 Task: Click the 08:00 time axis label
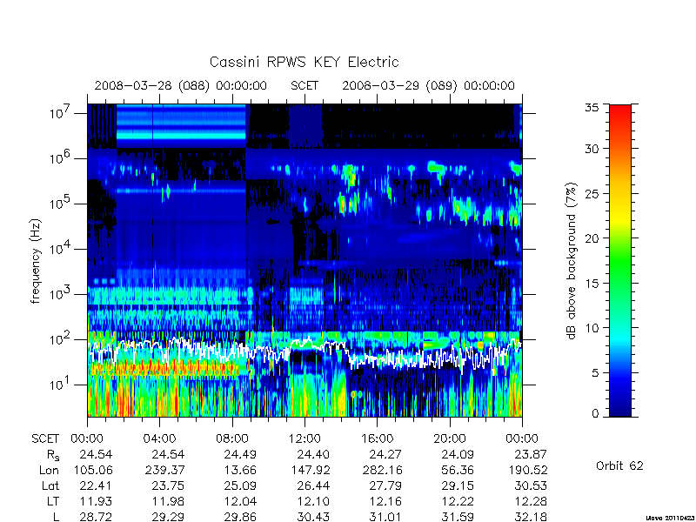(x=232, y=439)
